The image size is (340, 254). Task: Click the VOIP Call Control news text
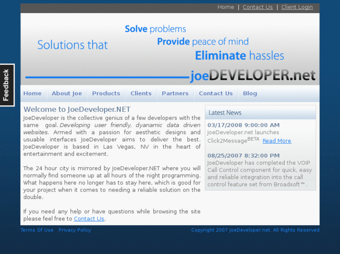(x=260, y=173)
